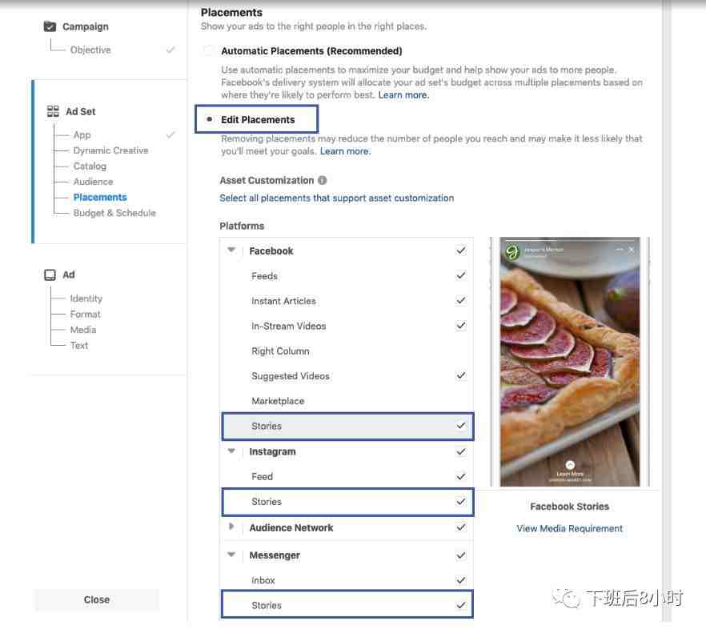Click the Ad section square icon

50,274
